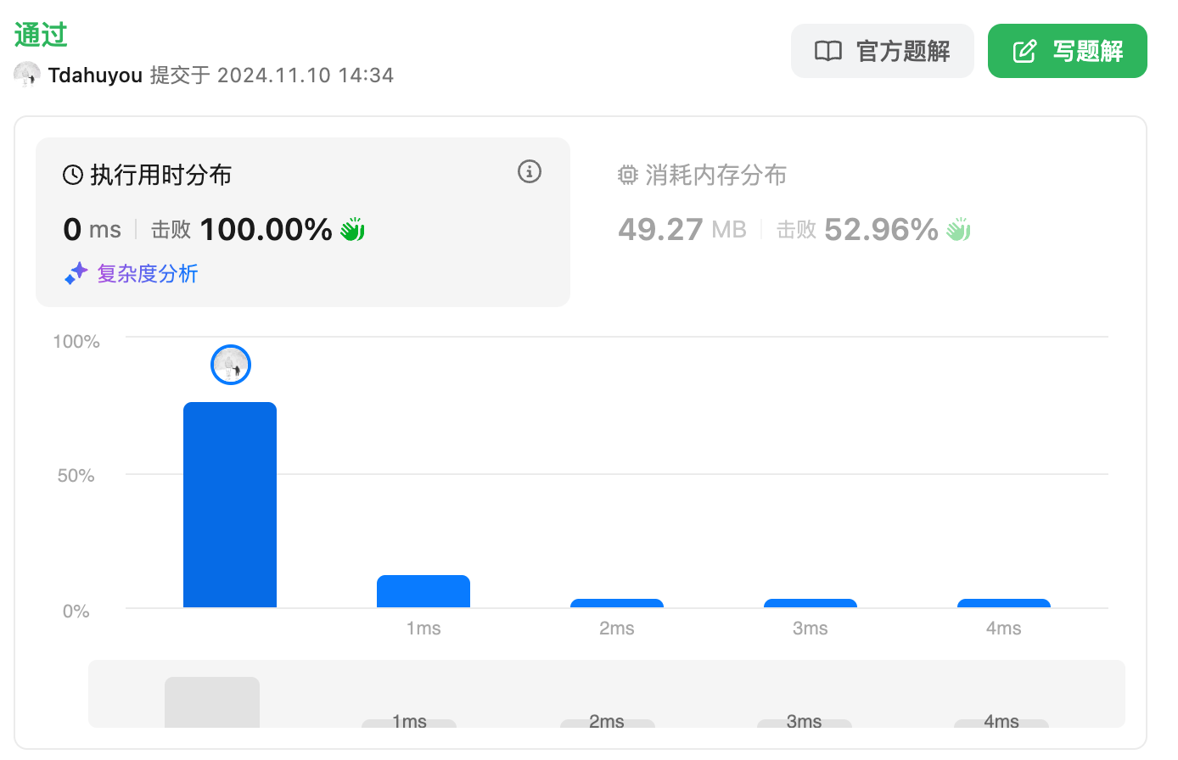Click the 100.00% beats value
The width and height of the screenshot is (1178, 760).
click(266, 229)
